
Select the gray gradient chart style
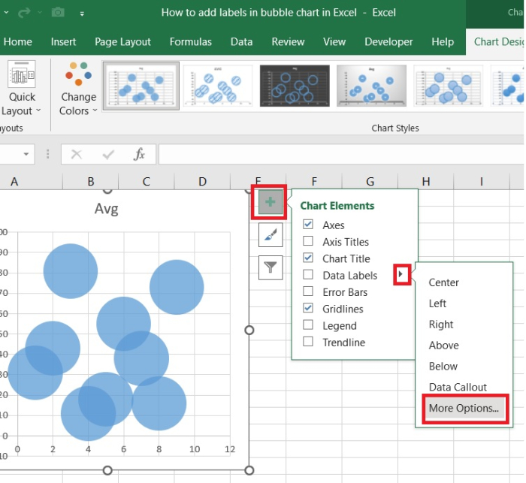coord(371,86)
